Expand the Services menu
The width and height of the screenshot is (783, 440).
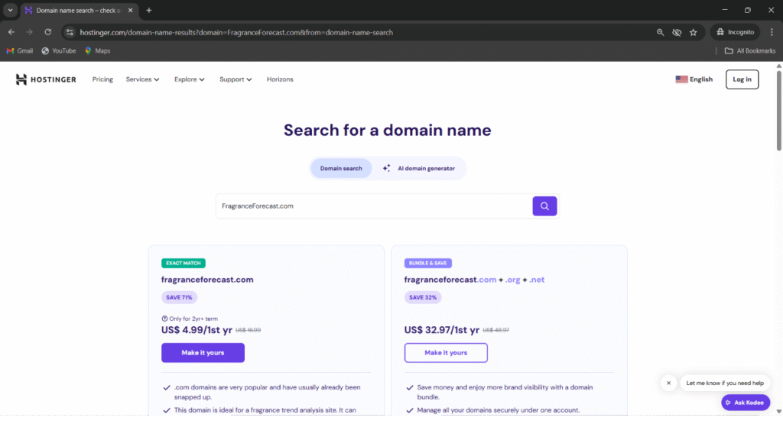tap(142, 79)
